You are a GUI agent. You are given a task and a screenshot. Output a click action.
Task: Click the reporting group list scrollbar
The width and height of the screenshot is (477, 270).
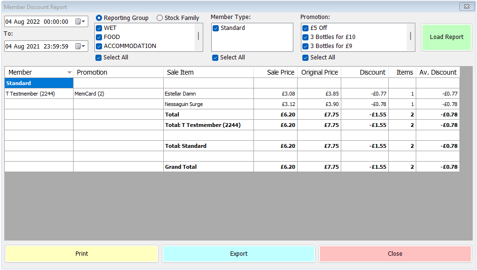point(198,37)
